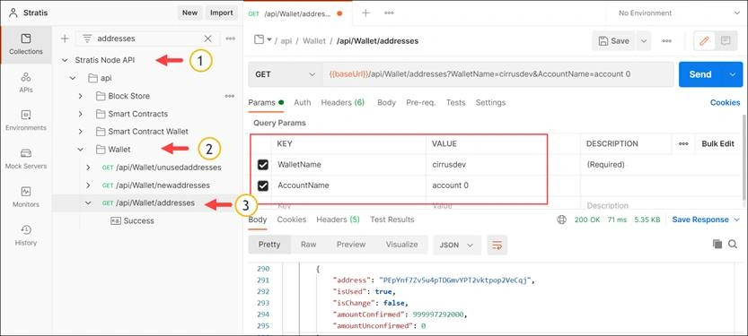Click the globe network icon in the response bar
This screenshot has width=748, height=336.
click(x=561, y=220)
